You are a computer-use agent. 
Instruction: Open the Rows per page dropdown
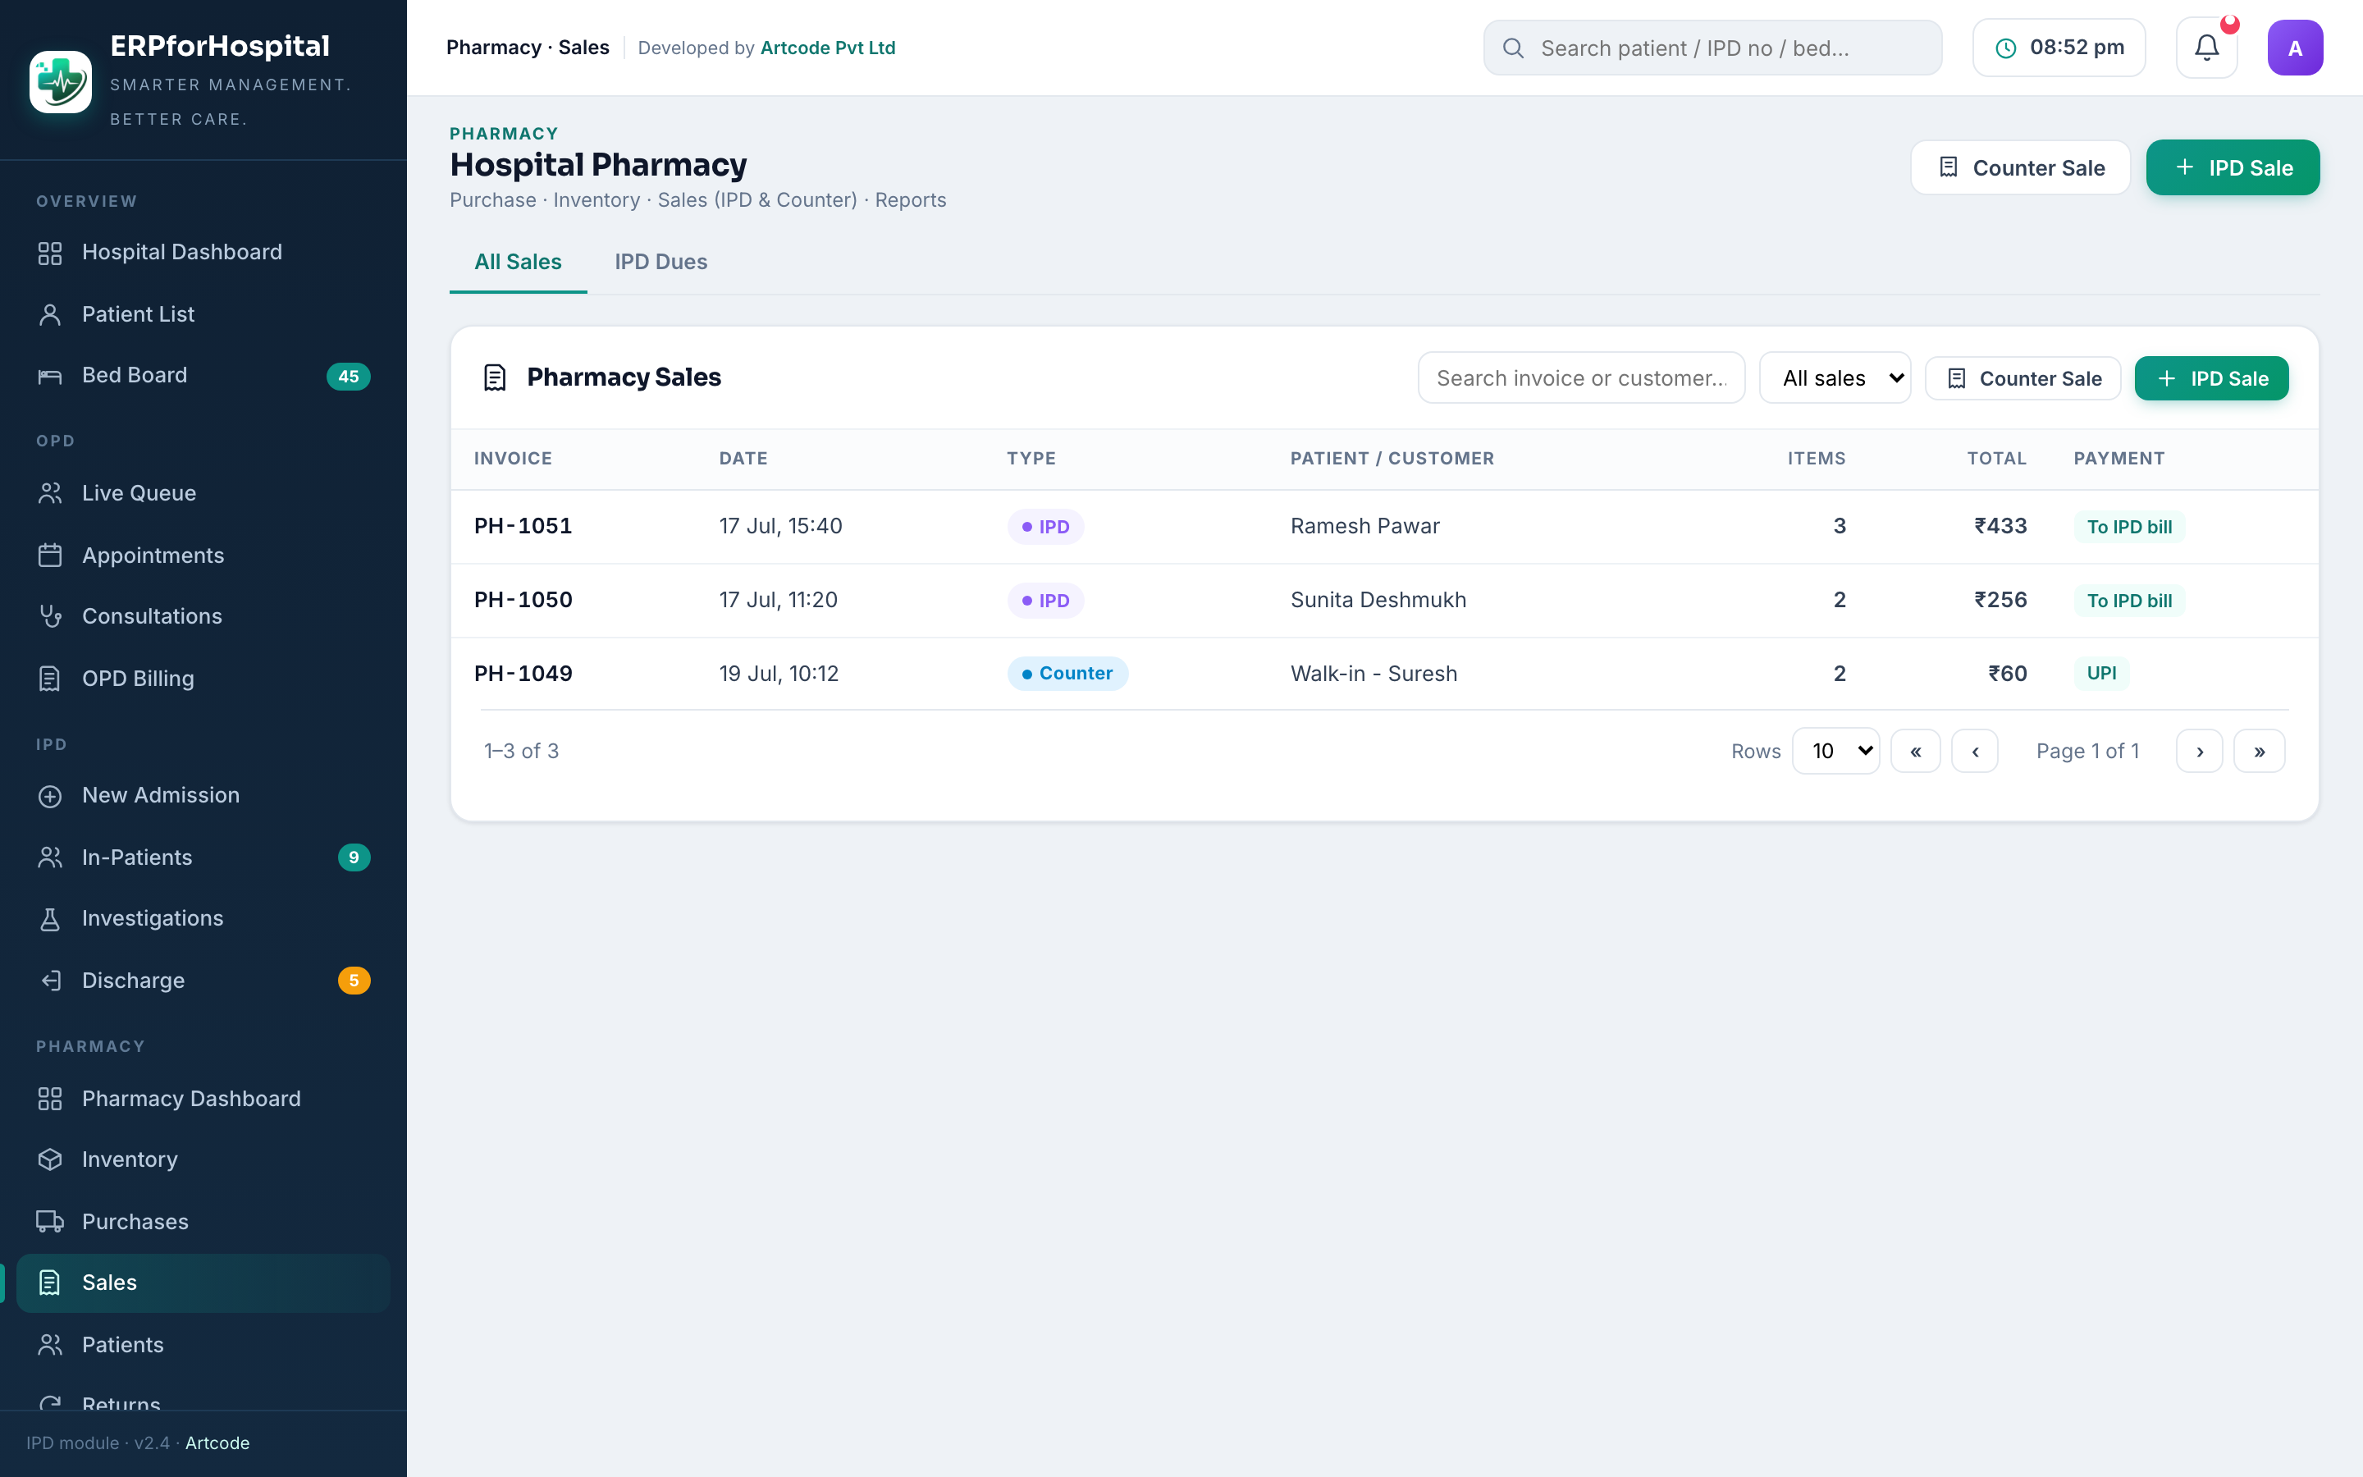1835,751
